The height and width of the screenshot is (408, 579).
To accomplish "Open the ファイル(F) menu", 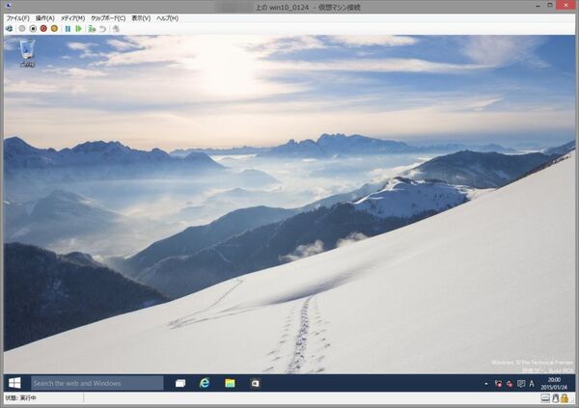I will coord(17,18).
